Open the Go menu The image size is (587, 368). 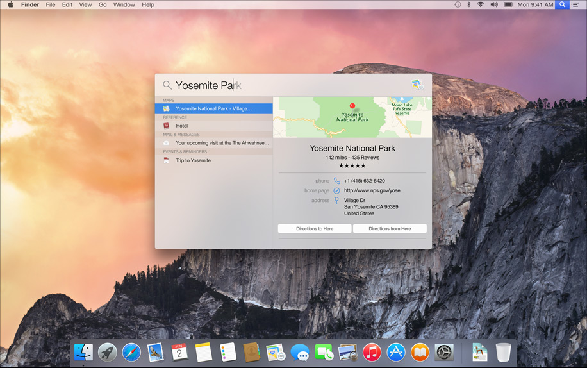pyautogui.click(x=103, y=4)
